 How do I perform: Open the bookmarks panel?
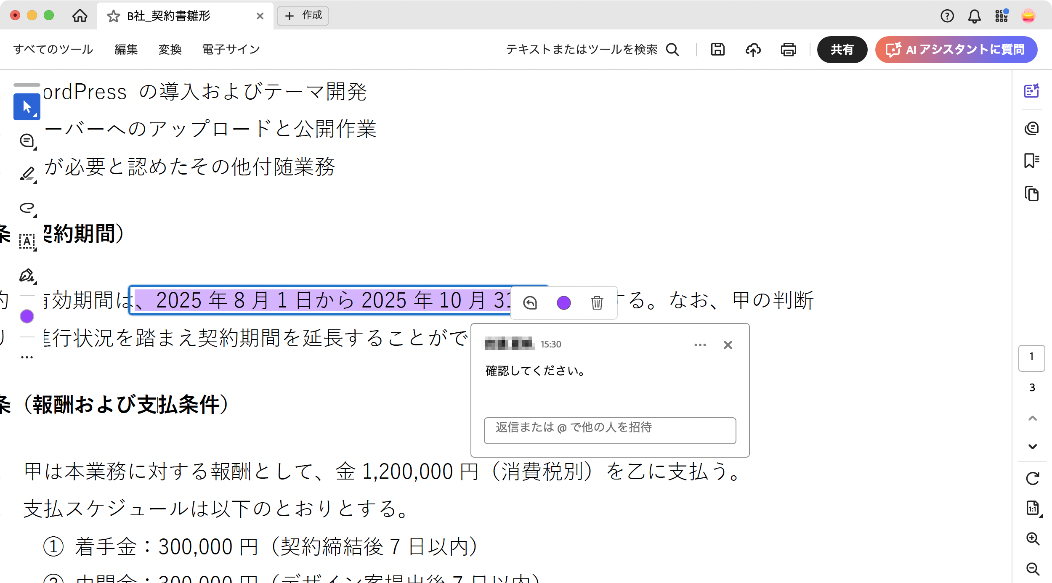pos(1031,161)
